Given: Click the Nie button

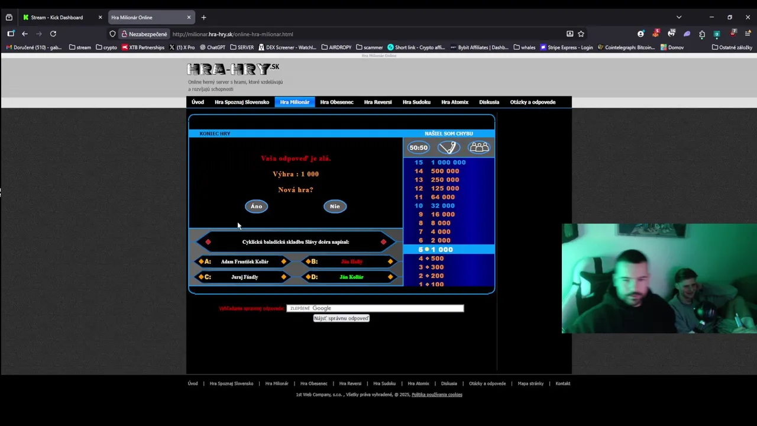Looking at the screenshot, I should [335, 206].
